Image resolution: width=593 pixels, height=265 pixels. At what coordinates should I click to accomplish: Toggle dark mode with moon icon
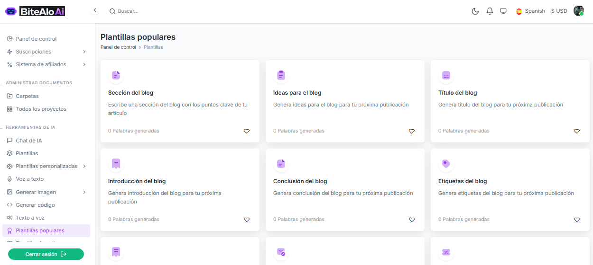[x=475, y=11]
